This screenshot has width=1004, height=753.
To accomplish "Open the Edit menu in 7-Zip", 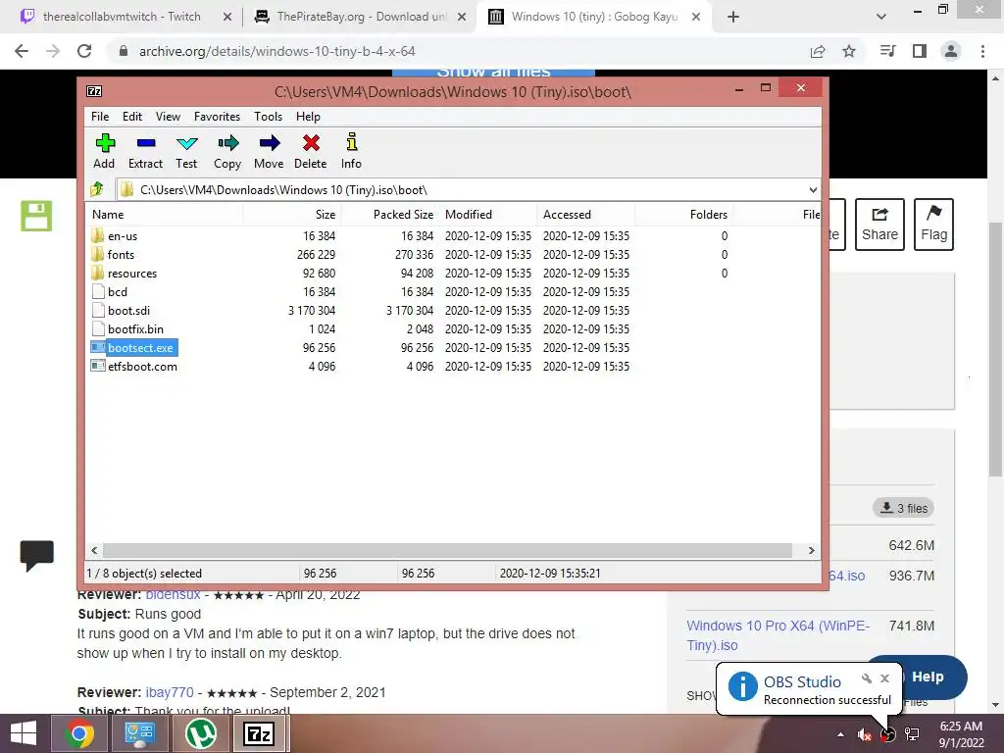I will pyautogui.click(x=132, y=117).
